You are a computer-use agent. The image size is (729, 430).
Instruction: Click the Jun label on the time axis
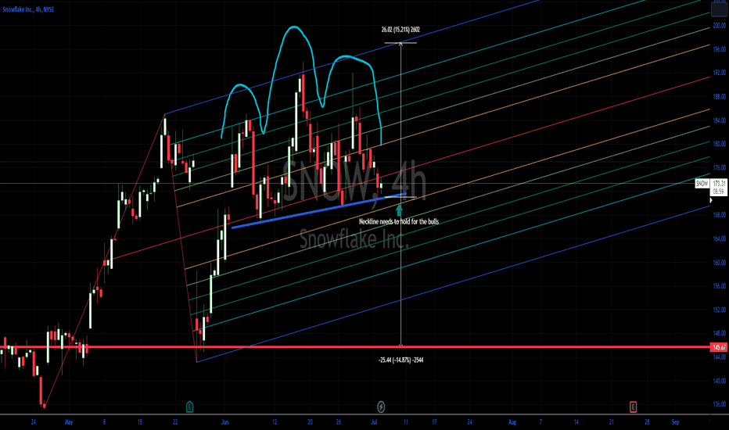tap(225, 422)
